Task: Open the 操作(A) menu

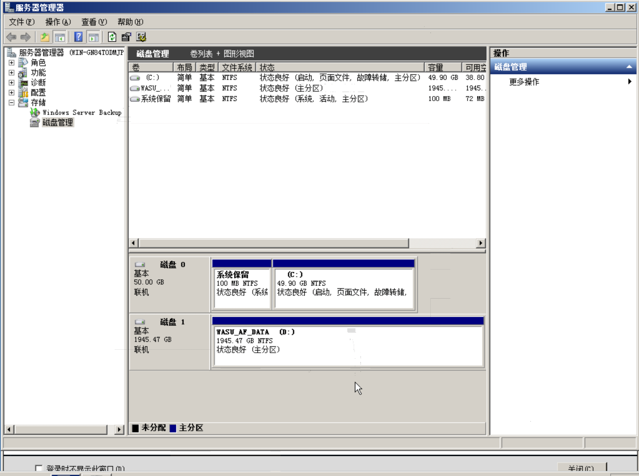Action: pyautogui.click(x=58, y=22)
